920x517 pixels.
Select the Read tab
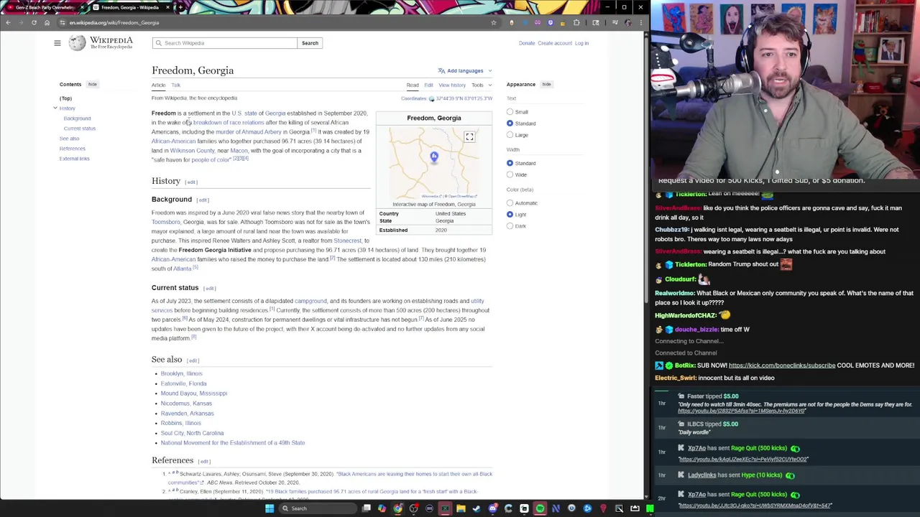pyautogui.click(x=413, y=85)
